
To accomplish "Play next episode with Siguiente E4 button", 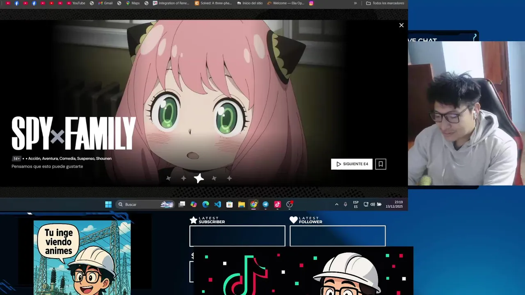I will [352, 164].
